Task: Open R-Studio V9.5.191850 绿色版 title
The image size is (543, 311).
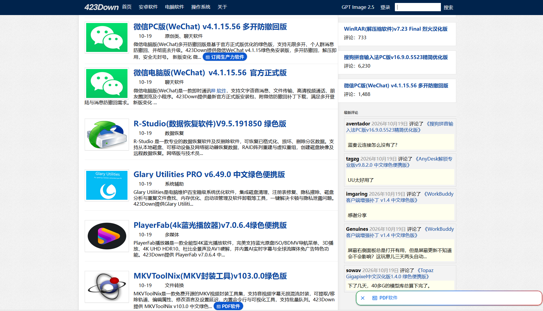Action: point(210,124)
